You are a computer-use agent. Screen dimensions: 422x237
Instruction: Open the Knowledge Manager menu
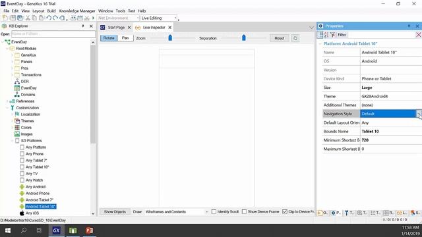(x=77, y=11)
